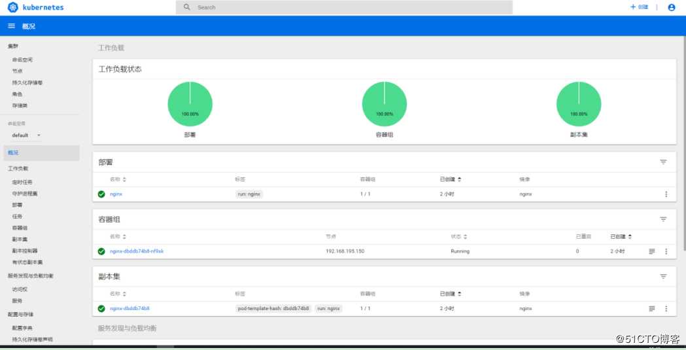
Task: Open 服务 in sidebar
Action: pyautogui.click(x=17, y=300)
